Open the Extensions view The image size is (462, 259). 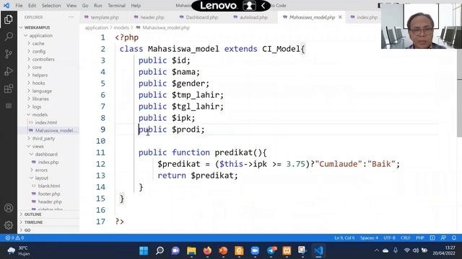[9, 88]
